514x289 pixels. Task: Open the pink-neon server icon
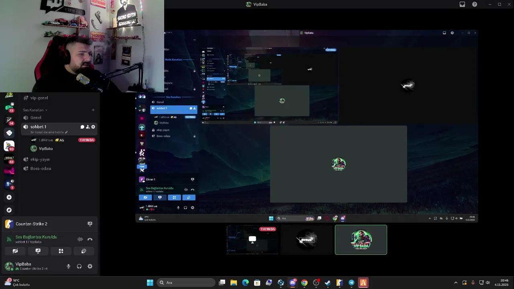[9, 171]
